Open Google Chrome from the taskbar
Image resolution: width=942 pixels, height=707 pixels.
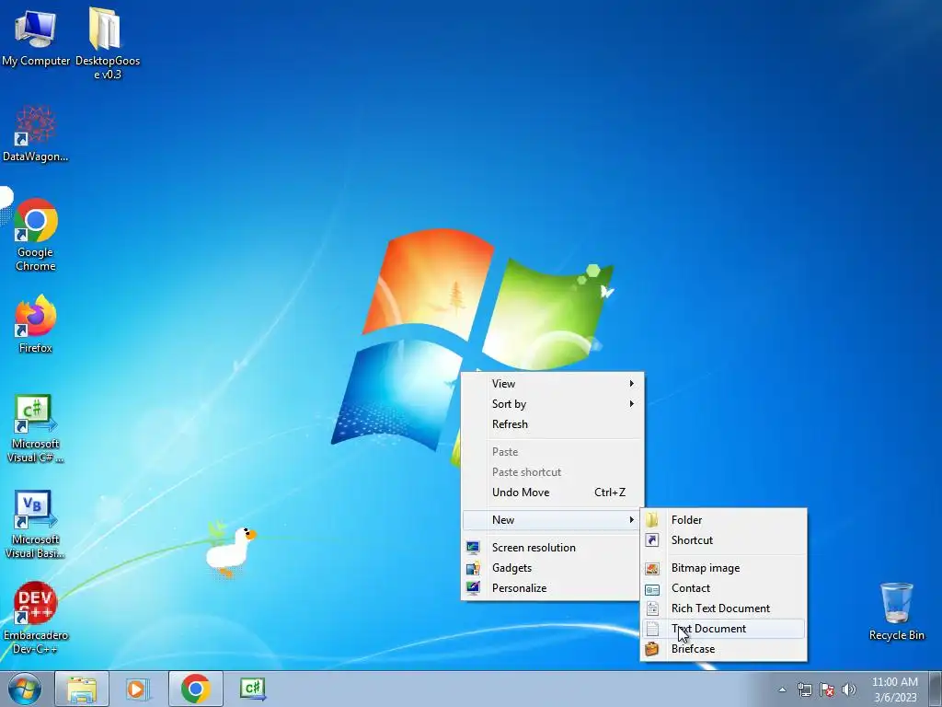(x=195, y=689)
